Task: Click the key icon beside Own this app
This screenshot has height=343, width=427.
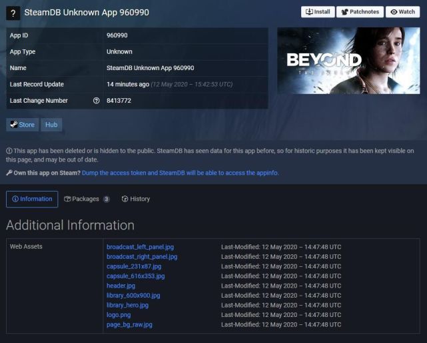Action: pos(9,173)
